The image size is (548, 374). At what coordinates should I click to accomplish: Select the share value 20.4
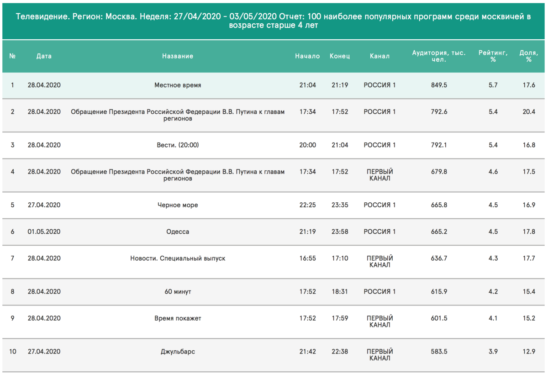529,112
